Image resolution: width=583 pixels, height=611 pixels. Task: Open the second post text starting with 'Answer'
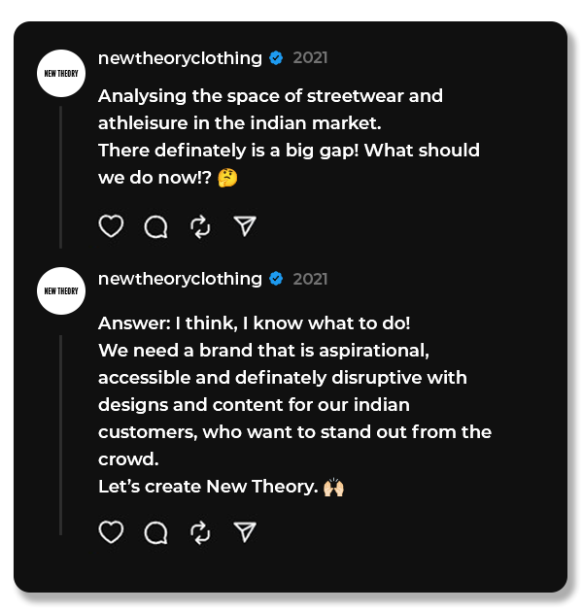[x=291, y=404]
